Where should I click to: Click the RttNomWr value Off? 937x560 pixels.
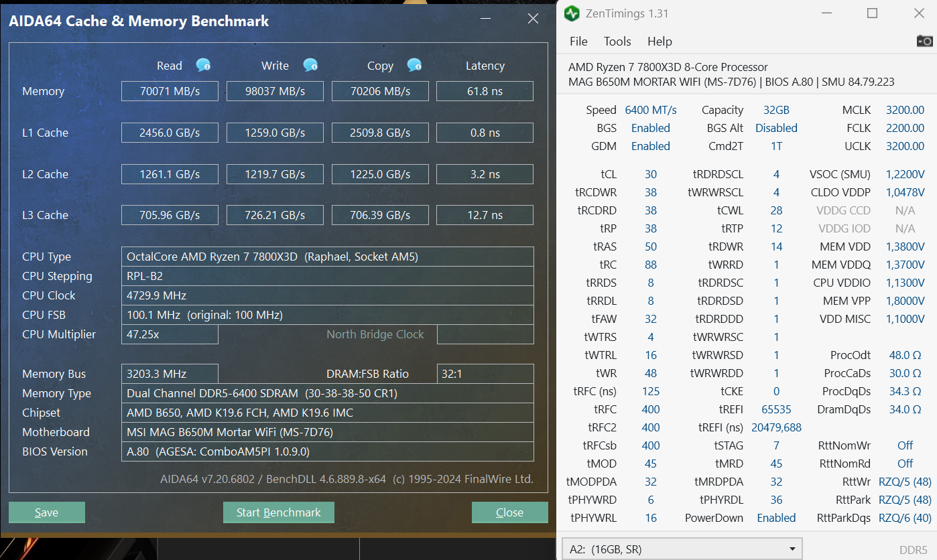point(905,445)
